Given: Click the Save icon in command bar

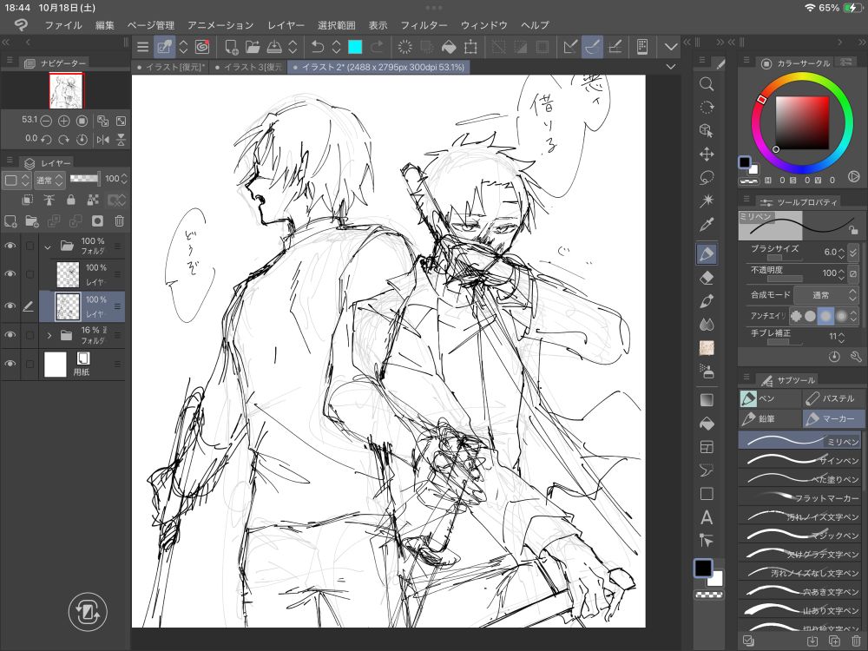Looking at the screenshot, I should (274, 47).
